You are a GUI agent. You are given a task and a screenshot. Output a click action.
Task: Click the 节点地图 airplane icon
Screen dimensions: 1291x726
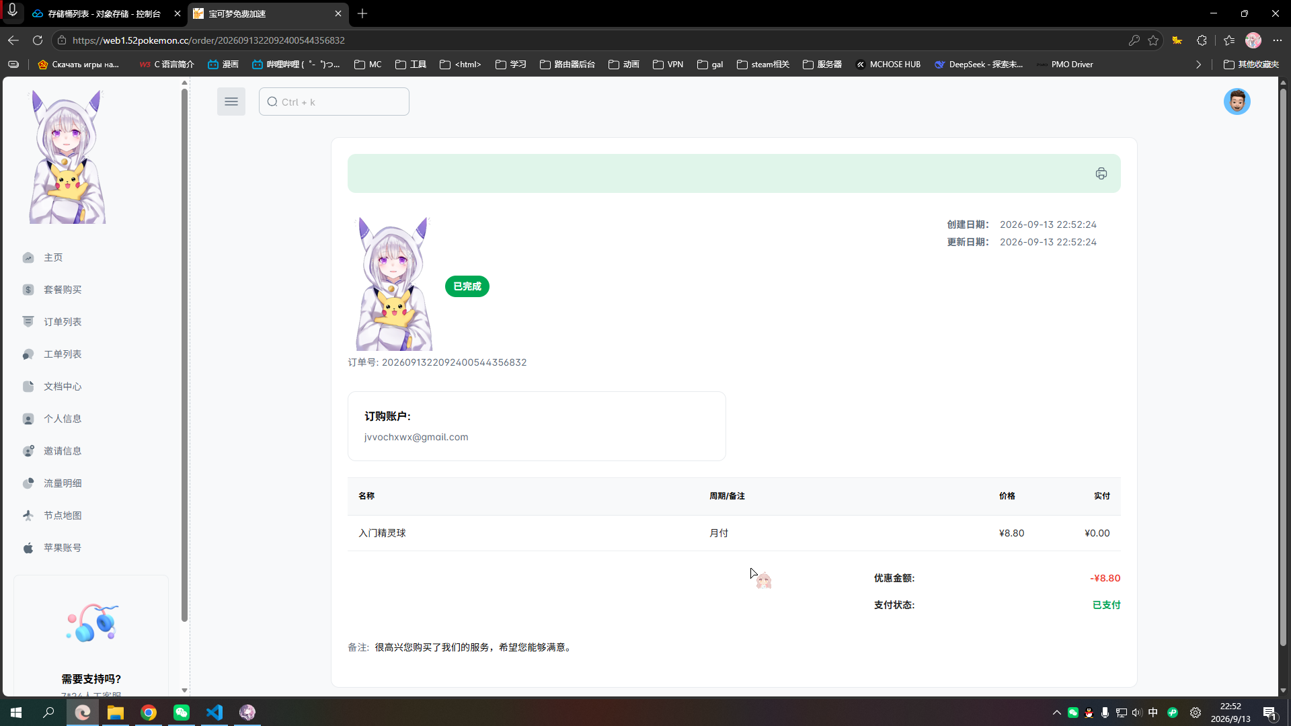28,516
